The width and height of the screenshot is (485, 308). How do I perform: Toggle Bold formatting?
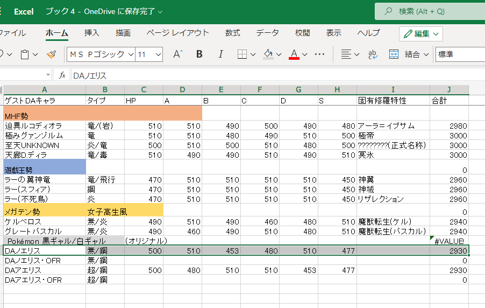tap(199, 54)
